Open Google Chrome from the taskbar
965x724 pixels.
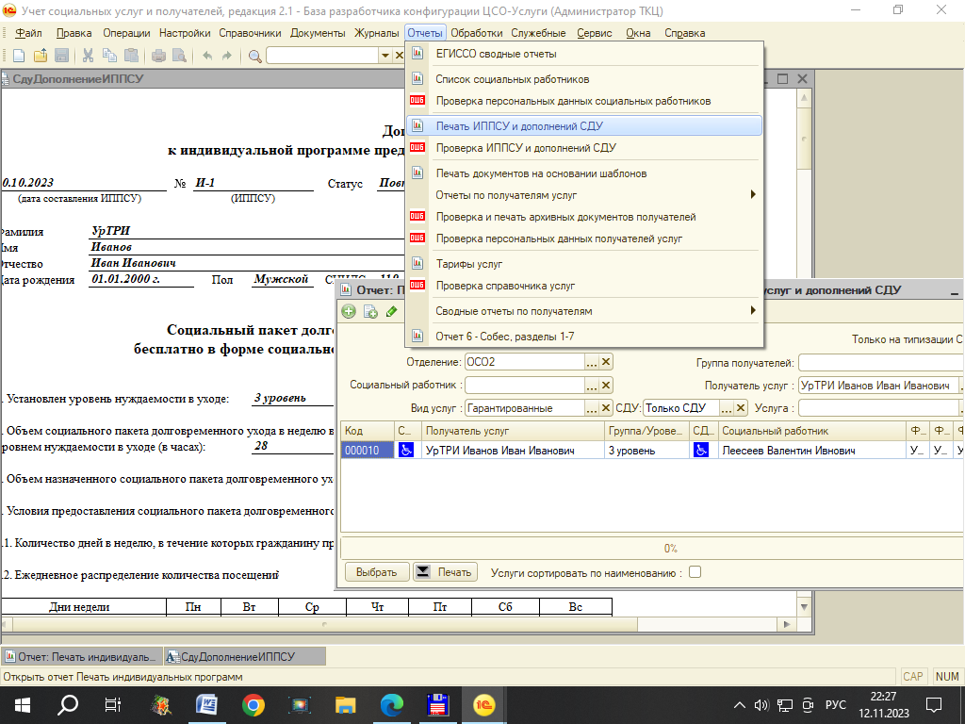253,704
